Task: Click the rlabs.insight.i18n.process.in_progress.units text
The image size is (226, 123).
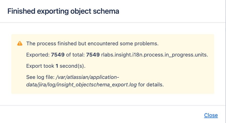Action: point(155,55)
